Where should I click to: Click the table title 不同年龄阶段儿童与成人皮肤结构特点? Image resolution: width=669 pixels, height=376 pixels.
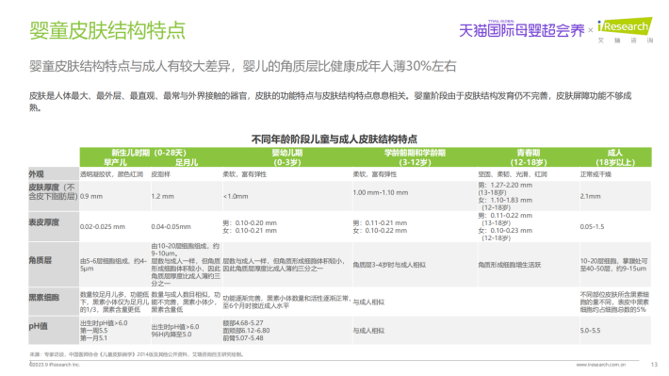click(x=334, y=139)
